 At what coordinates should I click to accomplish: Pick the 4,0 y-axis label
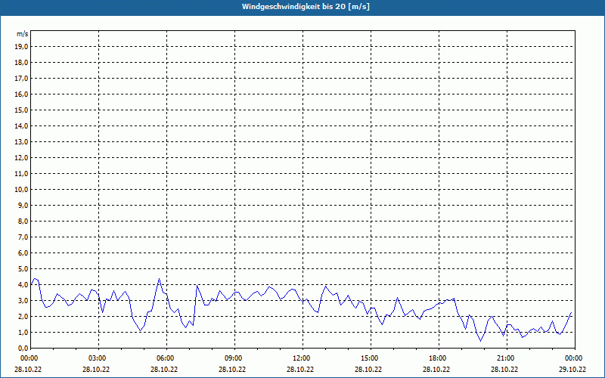pyautogui.click(x=23, y=285)
